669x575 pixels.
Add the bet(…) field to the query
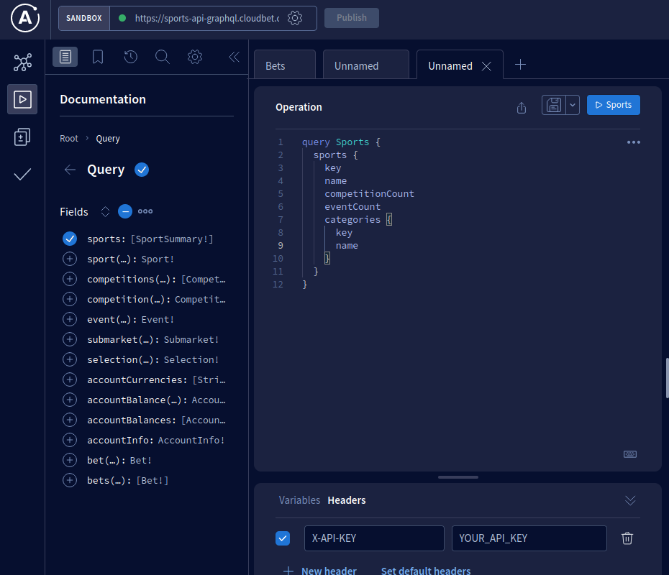point(70,460)
